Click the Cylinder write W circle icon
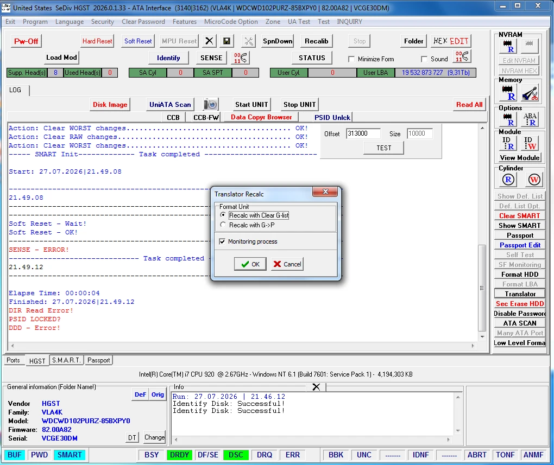 coord(534,180)
